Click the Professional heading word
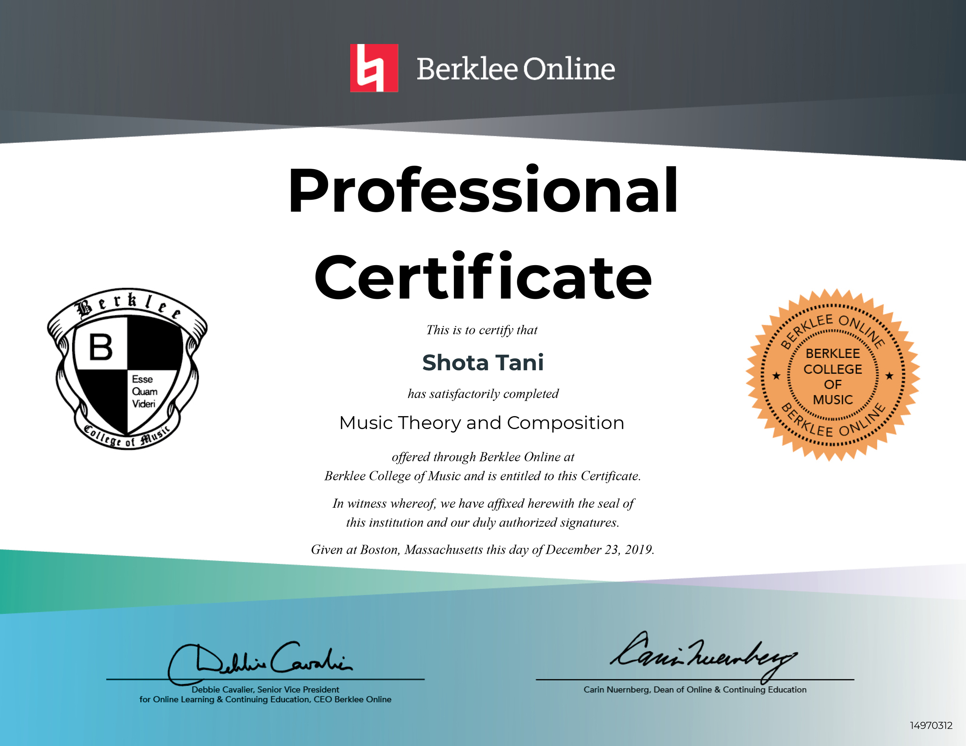The image size is (966, 746). pos(483,190)
